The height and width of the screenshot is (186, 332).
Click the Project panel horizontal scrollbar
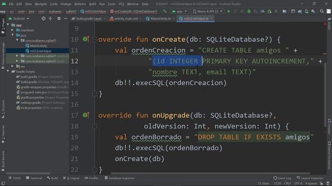tap(28, 174)
